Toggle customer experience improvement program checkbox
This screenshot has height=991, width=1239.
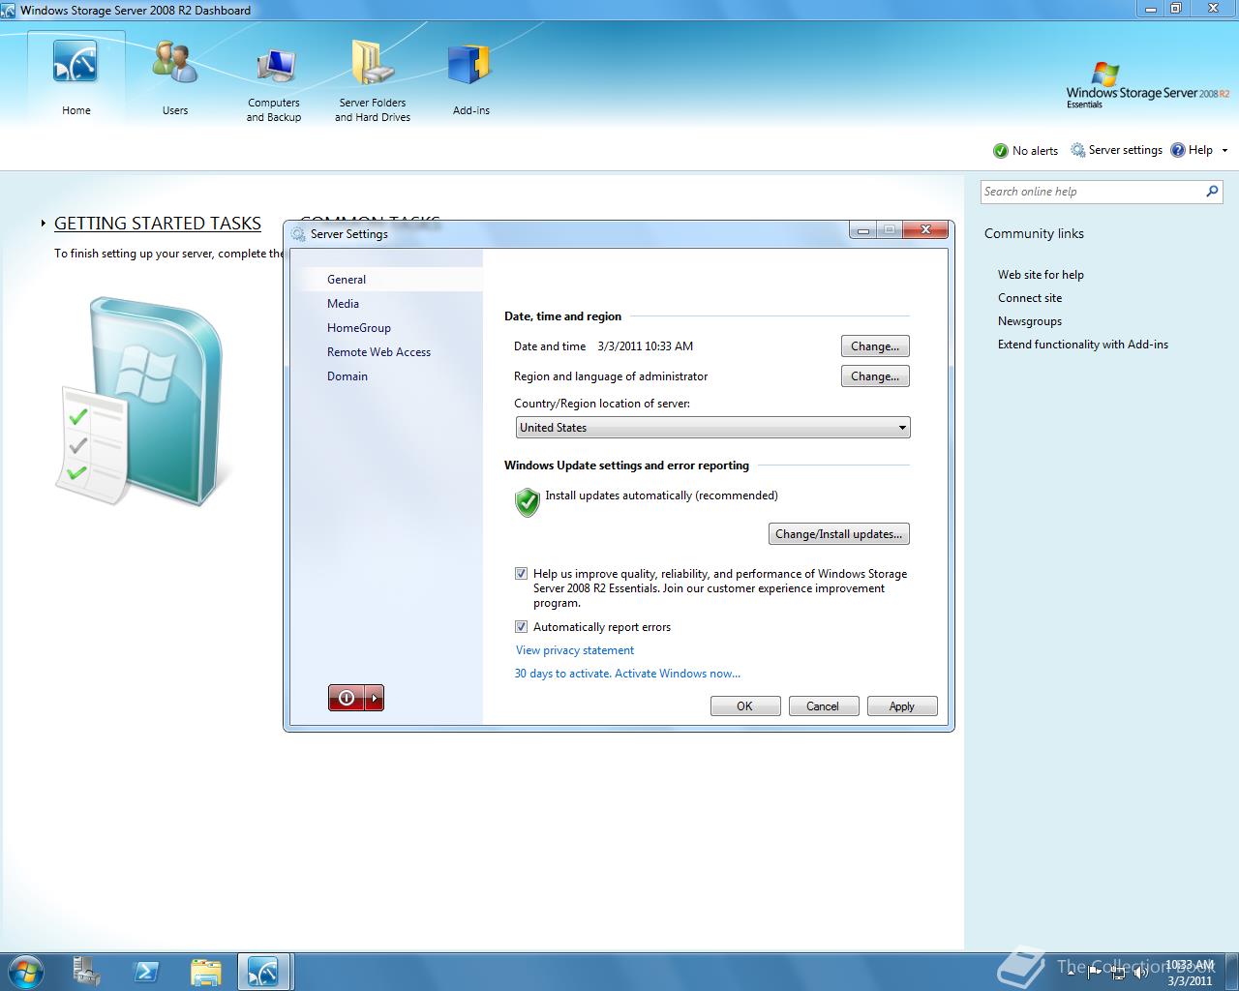pyautogui.click(x=522, y=574)
